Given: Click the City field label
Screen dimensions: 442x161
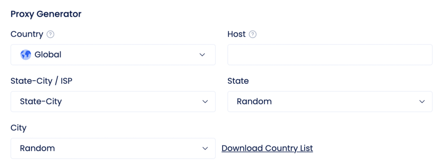Looking at the screenshot, I should 18,128.
